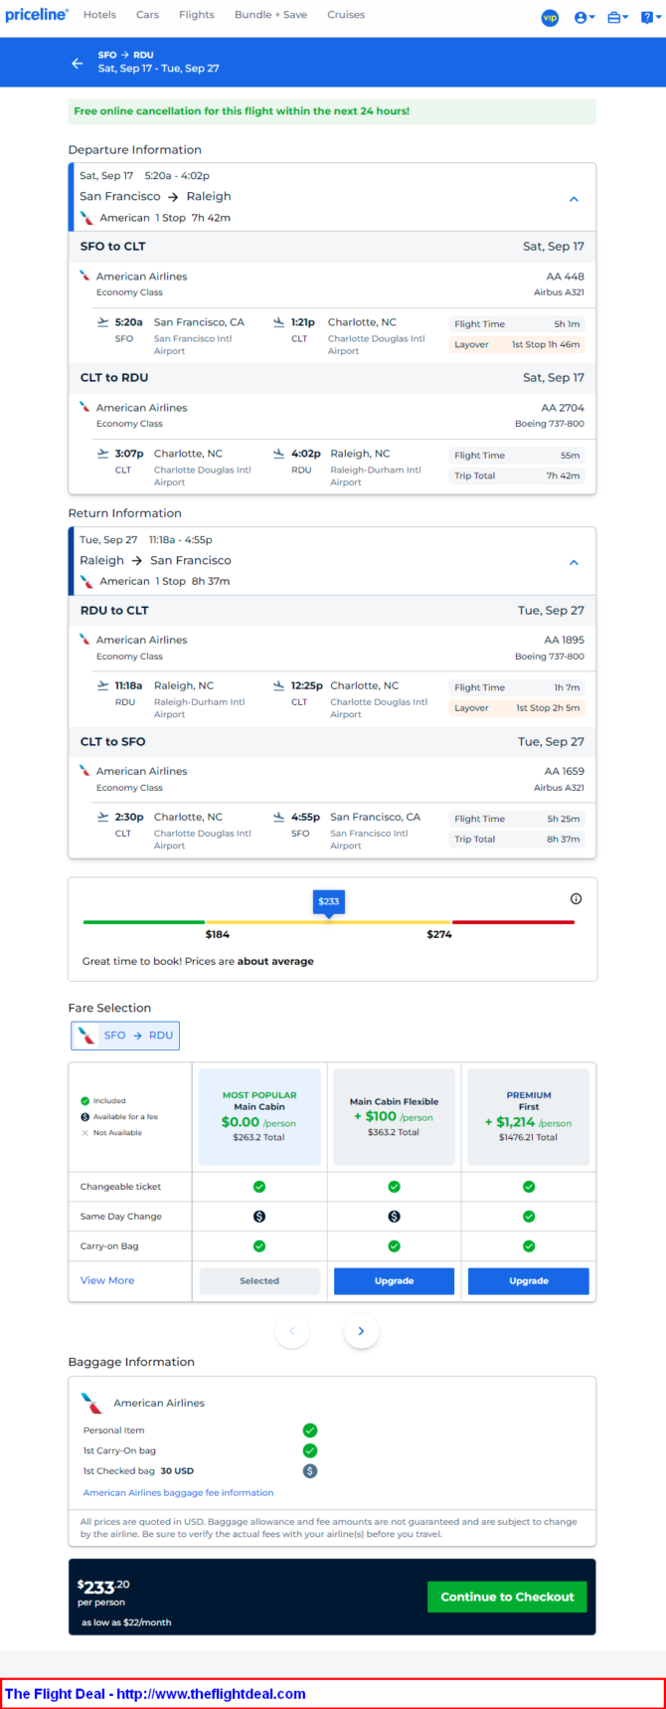666x1709 pixels.
Task: Upgrade to Main Cabin Flexible
Action: click(x=394, y=1281)
